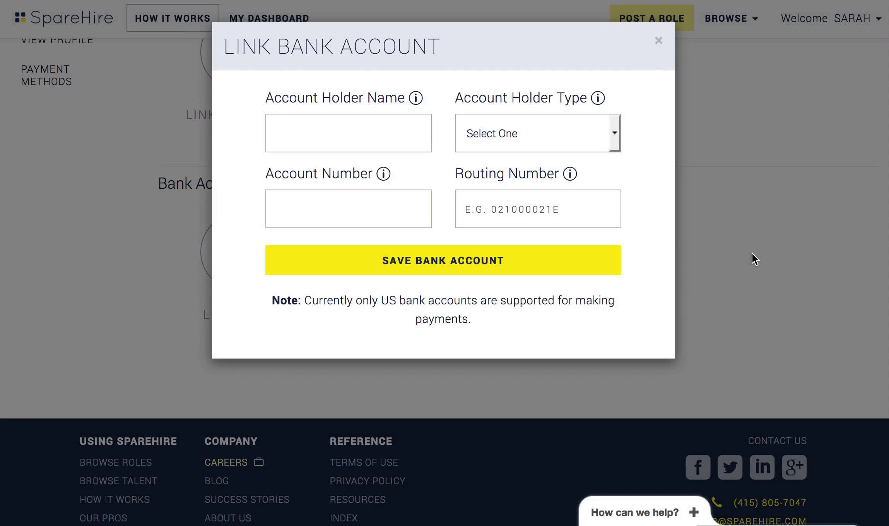889x526 pixels.
Task: Click the HOW IT WORKS menu item
Action: [x=173, y=17]
